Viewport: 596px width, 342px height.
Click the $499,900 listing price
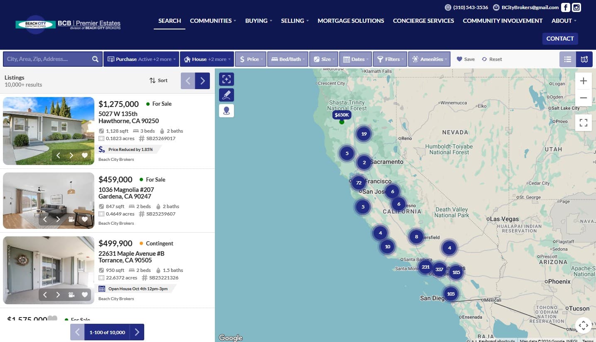[x=116, y=243]
